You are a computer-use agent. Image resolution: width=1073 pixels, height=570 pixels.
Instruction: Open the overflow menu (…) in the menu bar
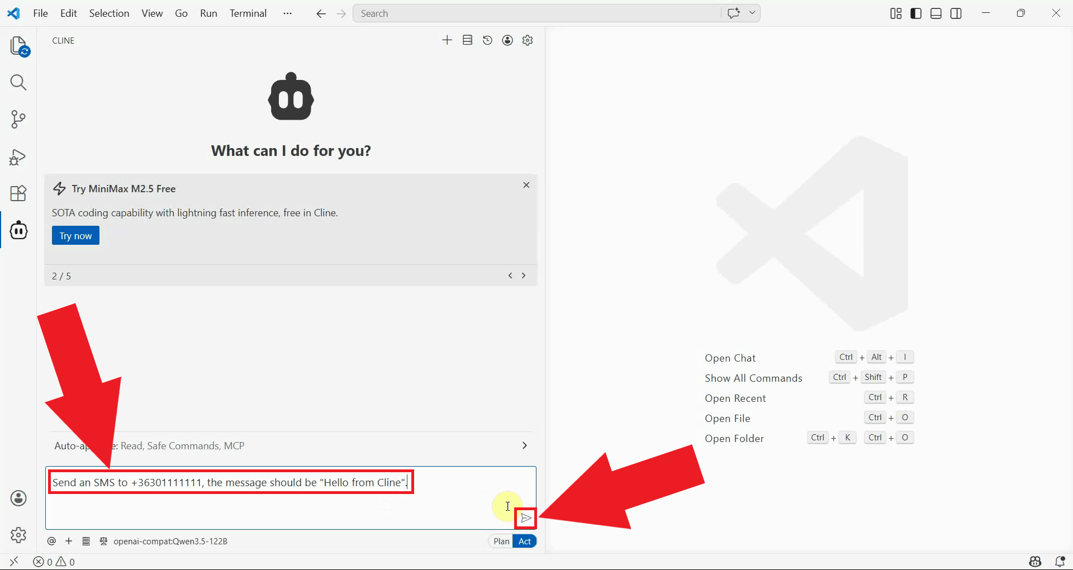[x=287, y=13]
